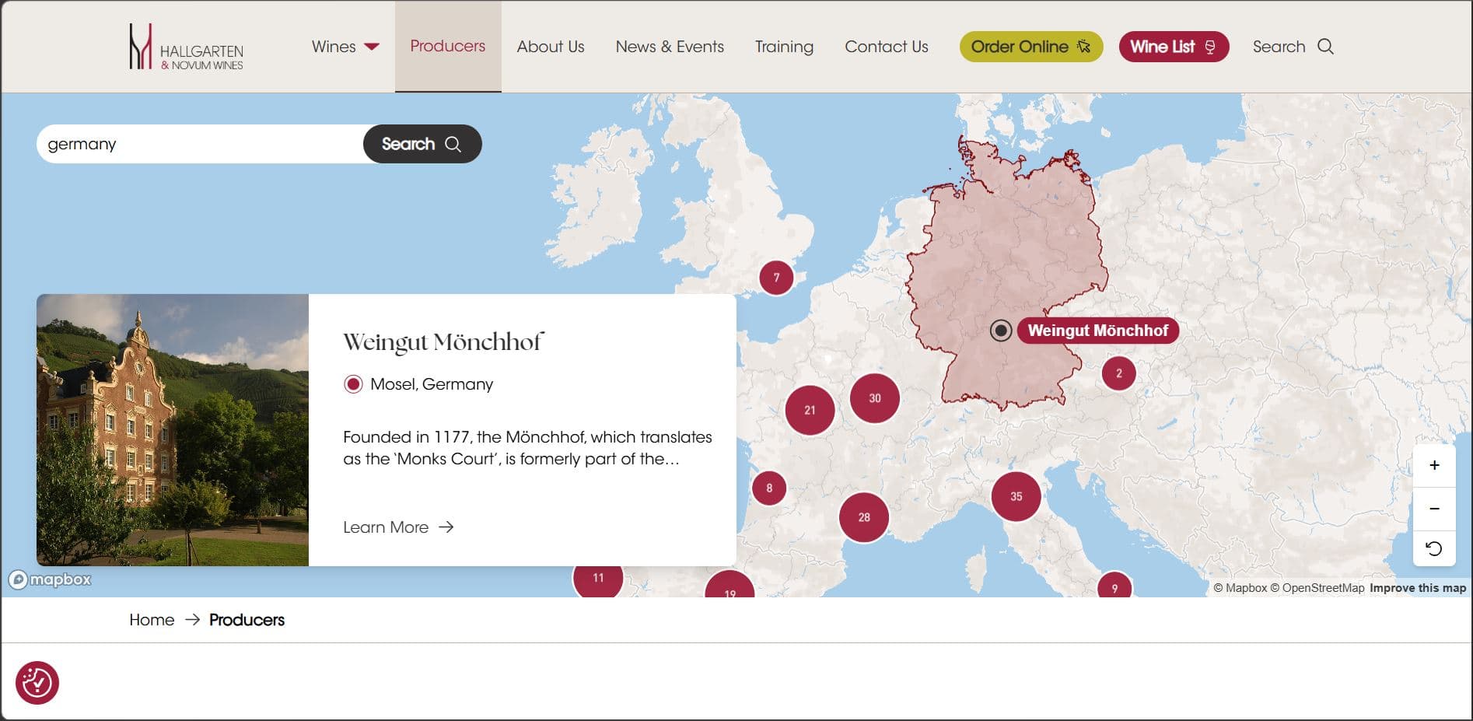
Task: Click the © Mapbox attribution link
Action: pos(1240,588)
